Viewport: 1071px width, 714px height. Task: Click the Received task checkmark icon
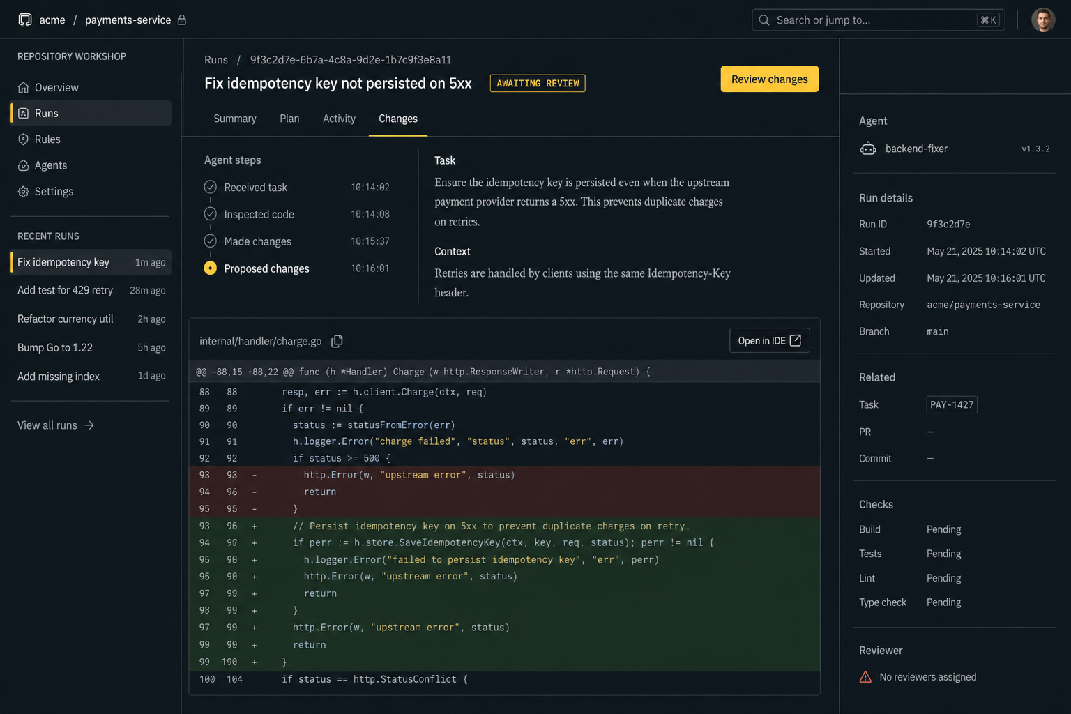[210, 187]
